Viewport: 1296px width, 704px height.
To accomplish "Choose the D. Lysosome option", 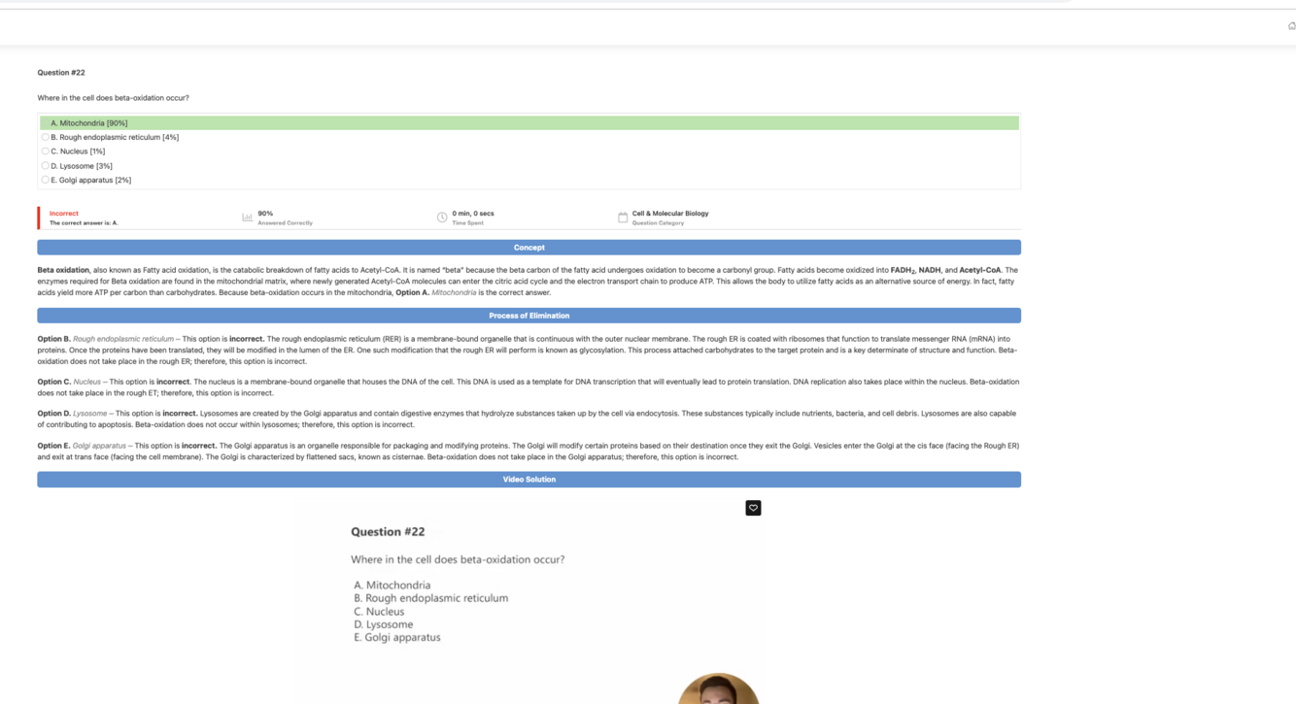I will (77, 166).
